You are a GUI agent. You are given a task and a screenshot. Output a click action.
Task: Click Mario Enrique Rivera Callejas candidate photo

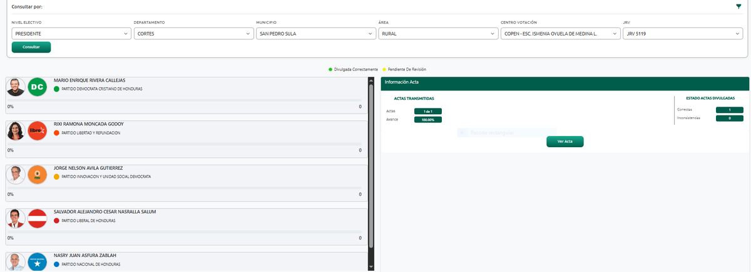16,87
